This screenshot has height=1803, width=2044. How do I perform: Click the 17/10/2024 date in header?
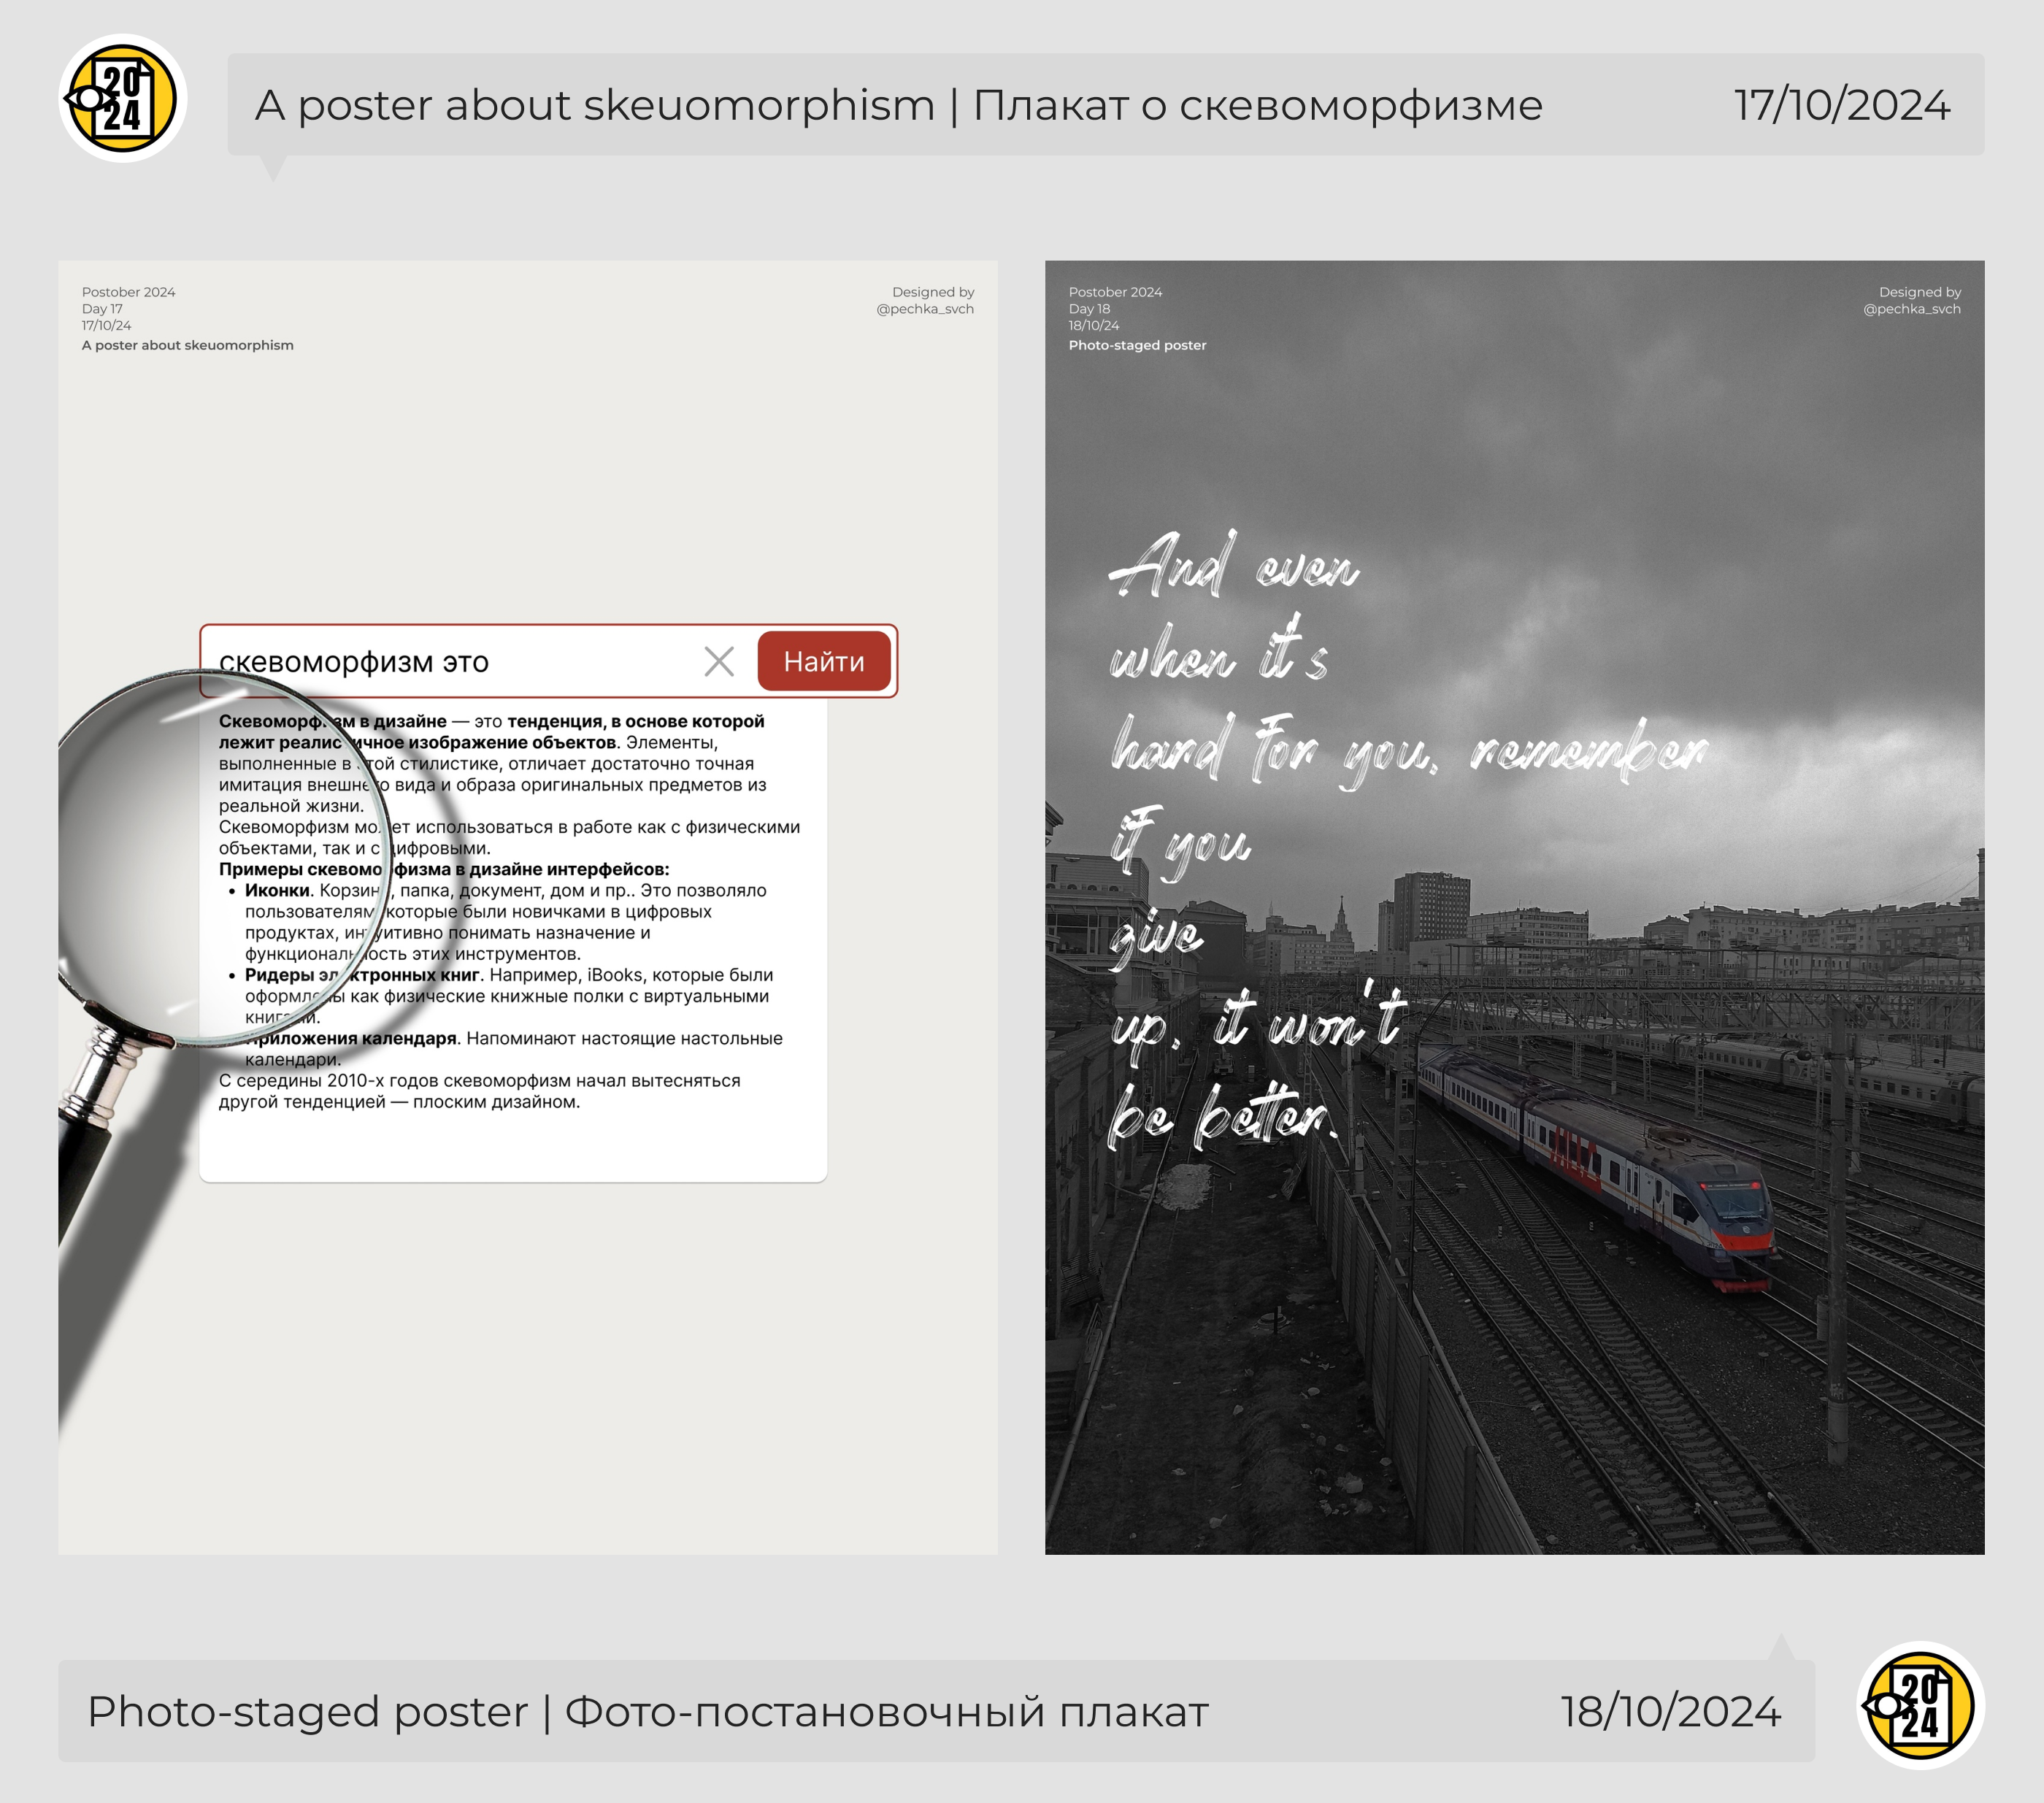point(1841,105)
